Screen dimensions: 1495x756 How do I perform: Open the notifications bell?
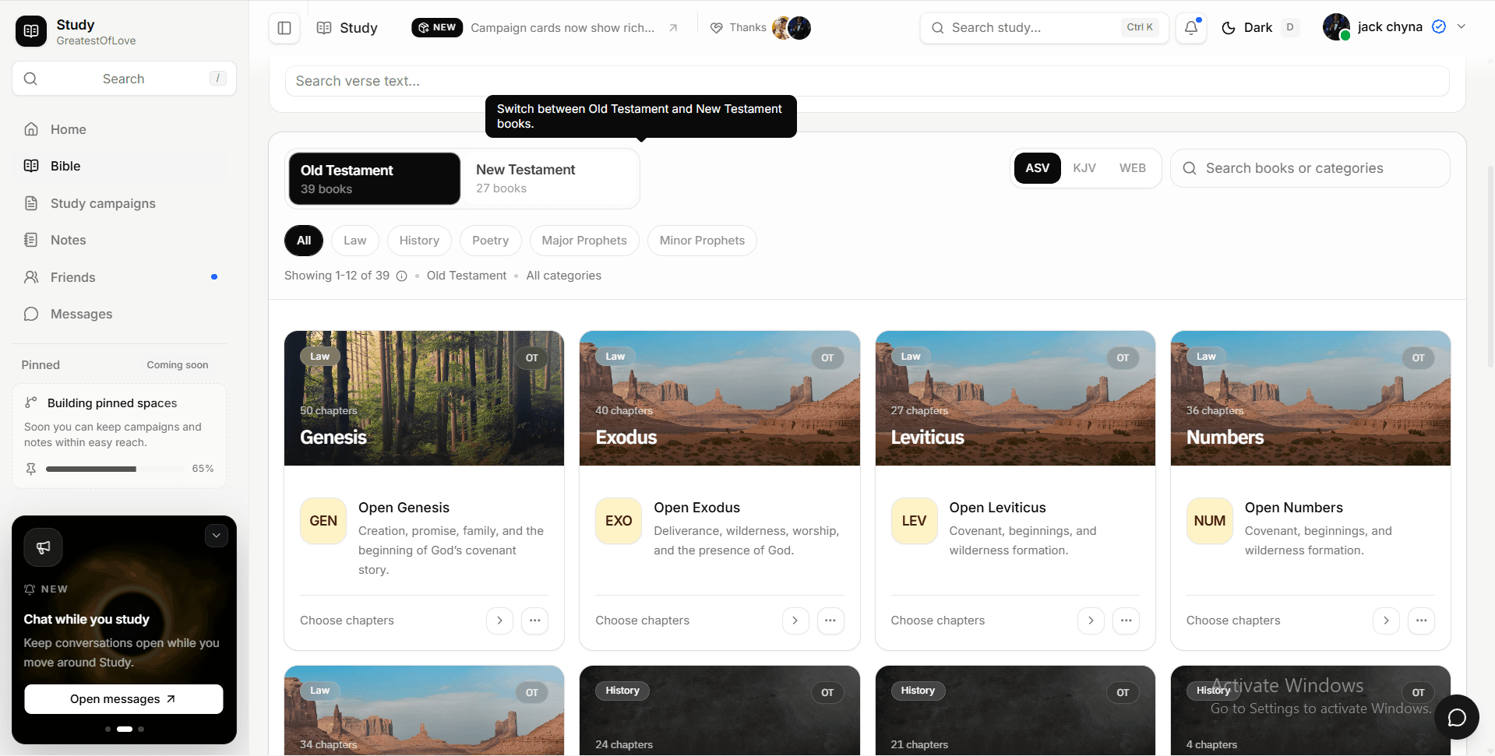[x=1191, y=28]
